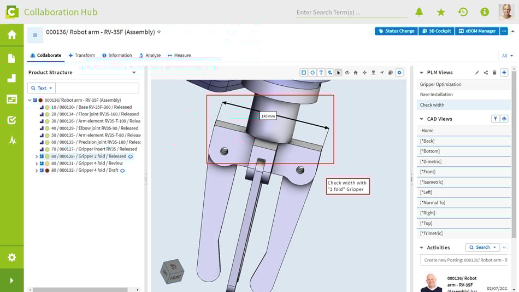Mark the Robot arm title as favorite
Image resolution: width=519 pixels, height=292 pixels.
tap(159, 32)
